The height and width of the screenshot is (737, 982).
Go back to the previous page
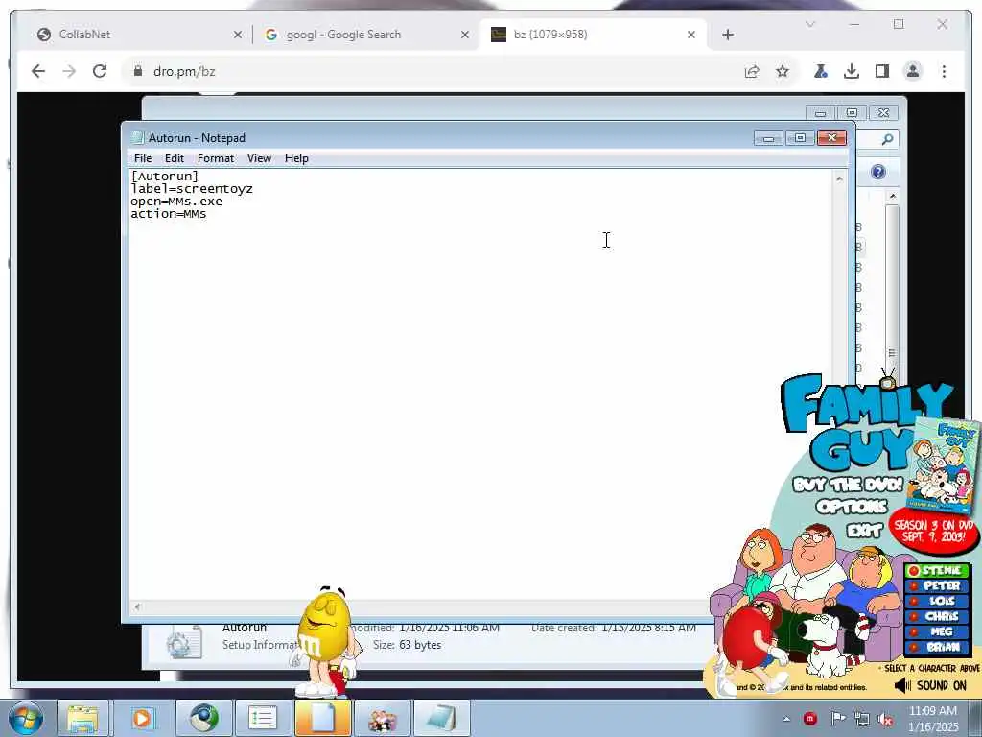38,71
